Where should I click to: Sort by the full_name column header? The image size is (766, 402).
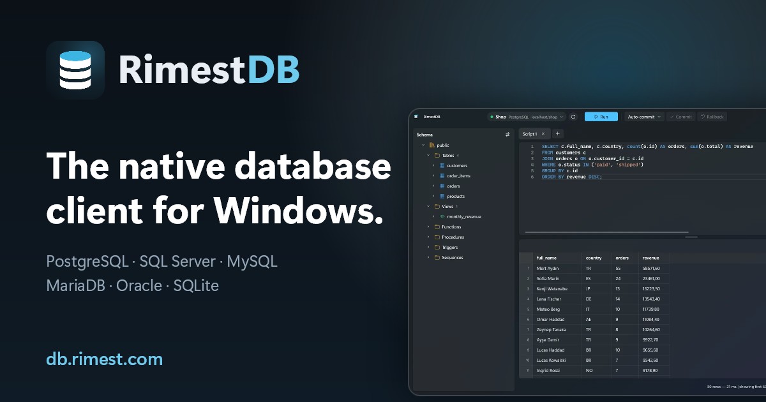tap(557, 258)
